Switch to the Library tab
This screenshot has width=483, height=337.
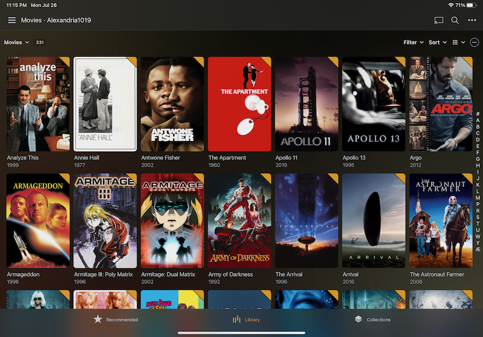coord(246,320)
